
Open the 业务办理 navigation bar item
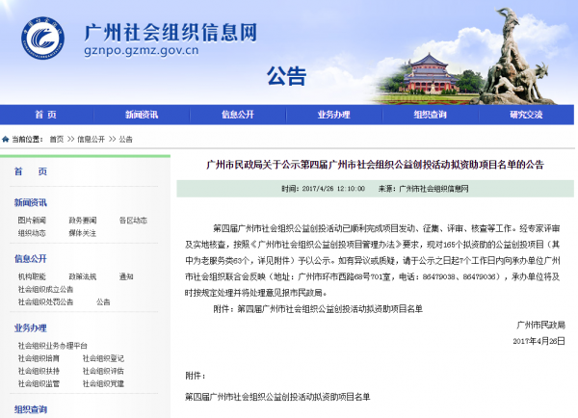(x=334, y=115)
